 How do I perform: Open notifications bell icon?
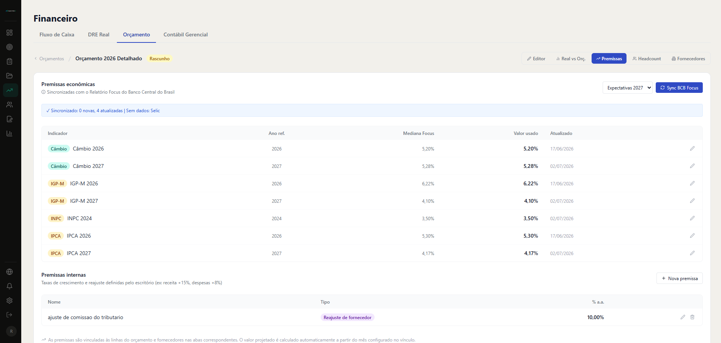(9, 286)
